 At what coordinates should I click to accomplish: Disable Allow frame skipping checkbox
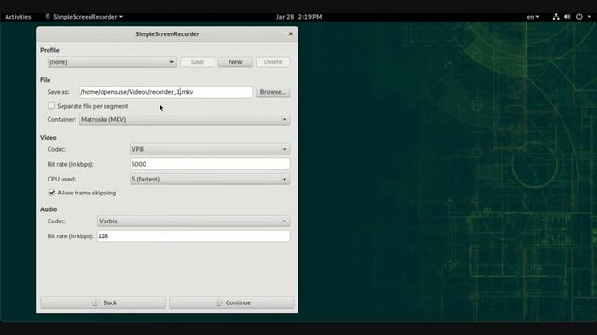tap(51, 193)
